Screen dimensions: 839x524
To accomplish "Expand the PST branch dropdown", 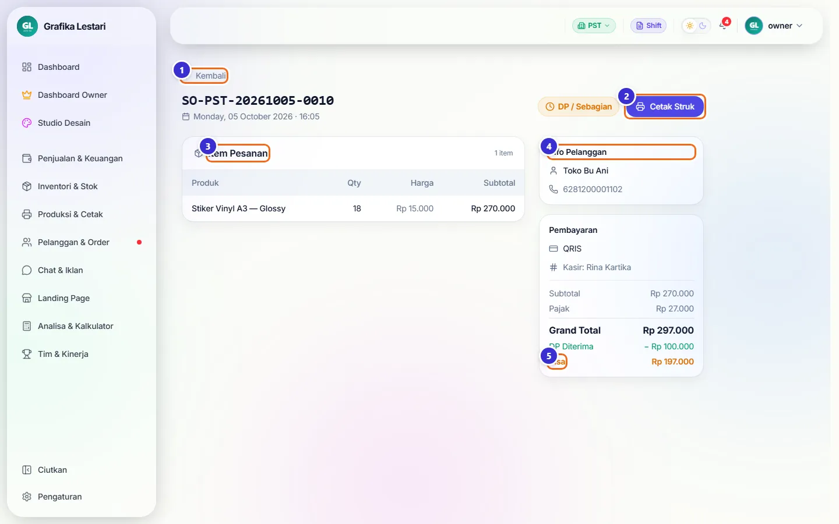I will pyautogui.click(x=594, y=26).
